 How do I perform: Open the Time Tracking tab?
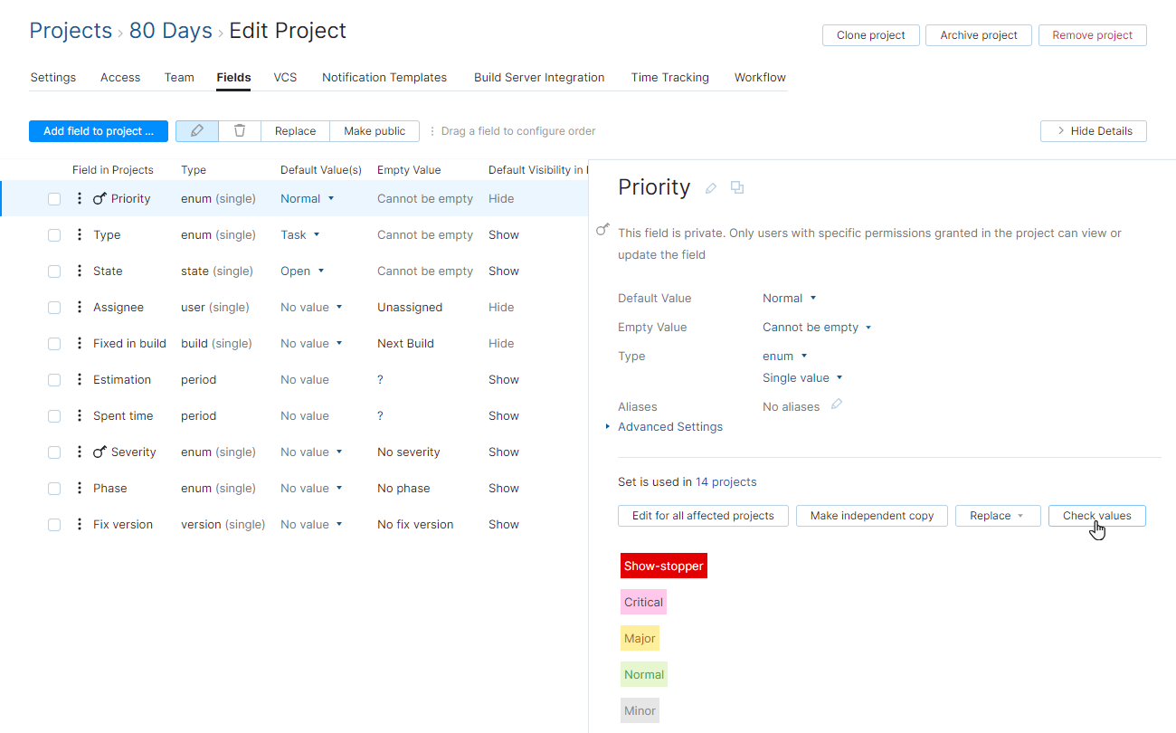pos(669,77)
